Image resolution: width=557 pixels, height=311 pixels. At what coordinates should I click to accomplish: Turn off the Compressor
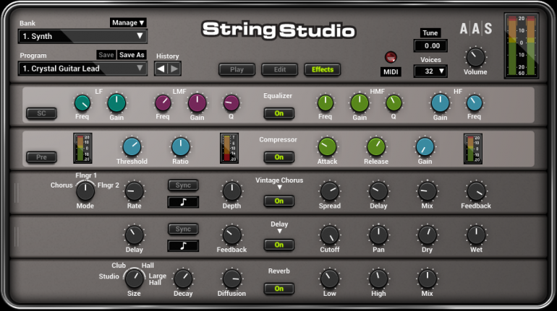278,157
